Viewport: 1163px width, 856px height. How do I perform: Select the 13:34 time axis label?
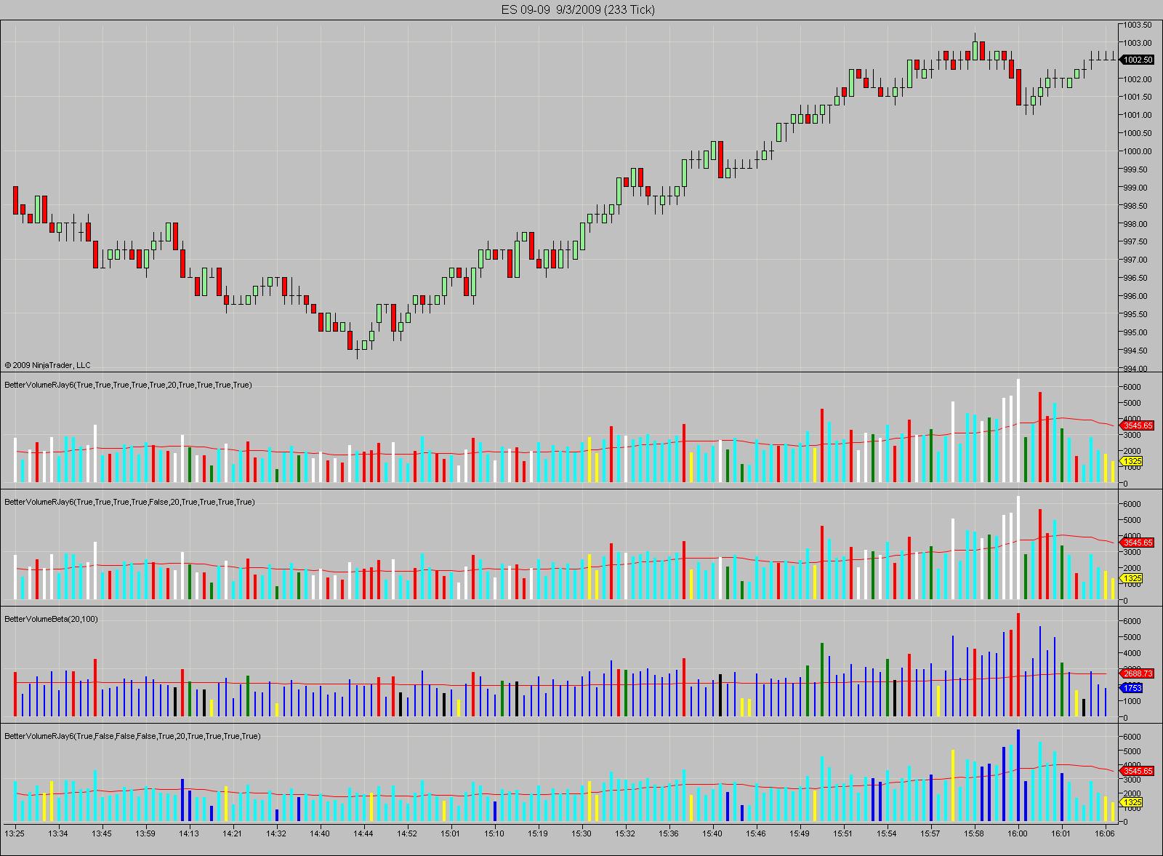58,833
